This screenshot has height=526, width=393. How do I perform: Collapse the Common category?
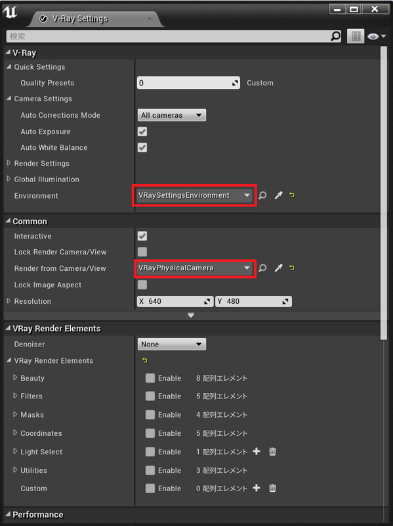(8, 221)
